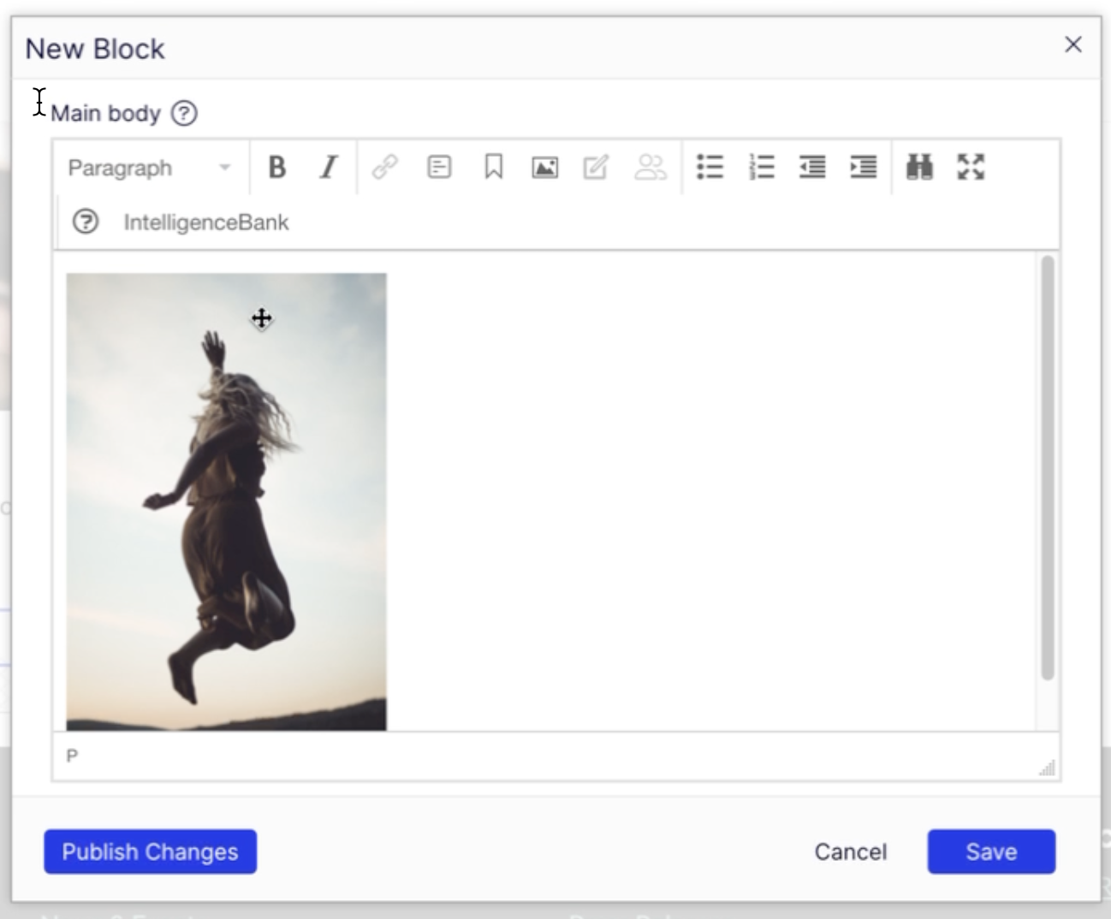Toggle bold formatting
This screenshot has width=1111, height=919.
[x=276, y=167]
